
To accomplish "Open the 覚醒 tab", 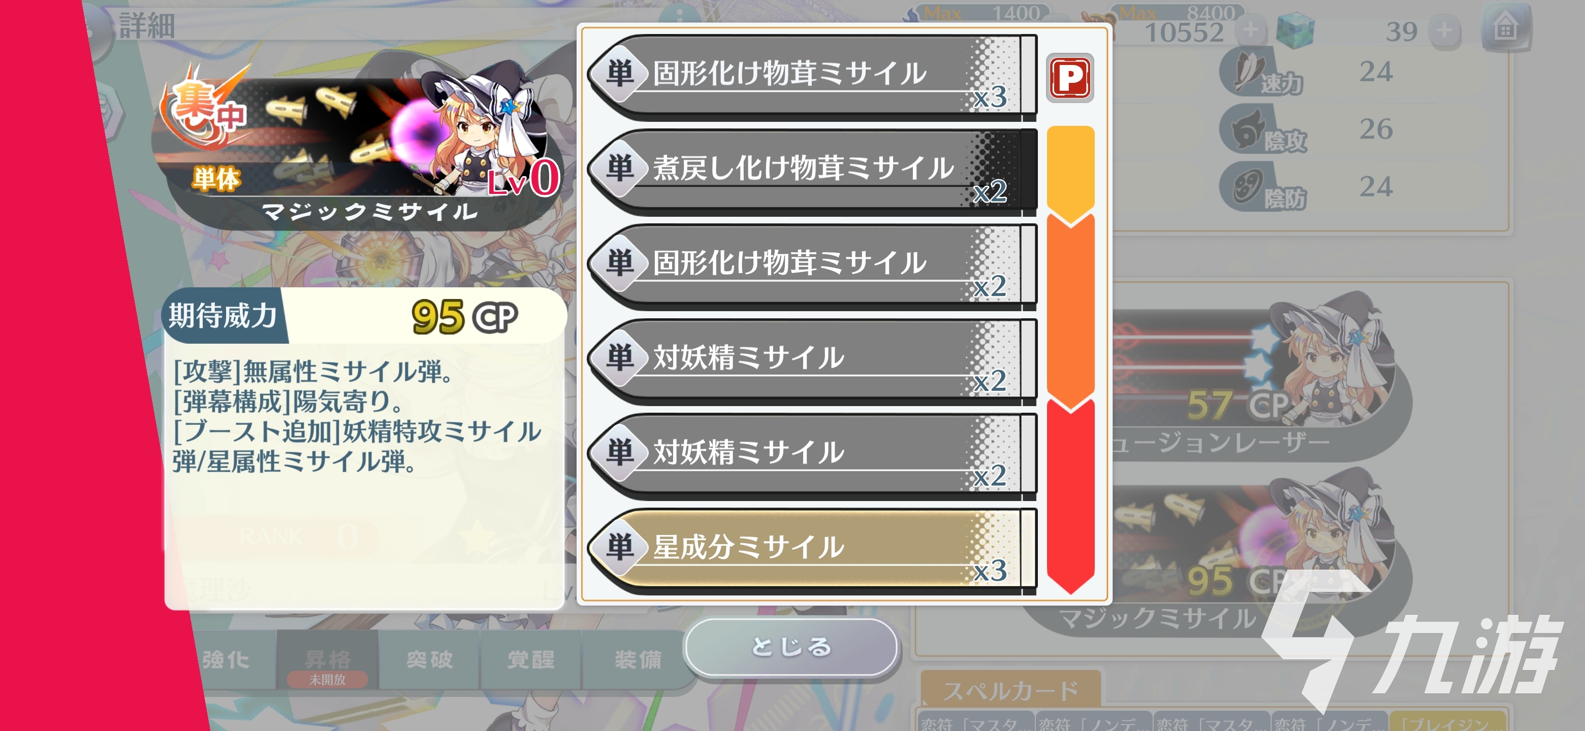I will (530, 660).
